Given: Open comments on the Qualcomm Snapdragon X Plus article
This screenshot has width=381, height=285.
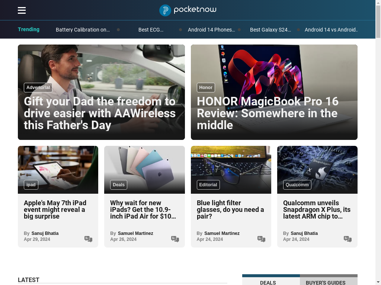Looking at the screenshot, I should click(348, 239).
